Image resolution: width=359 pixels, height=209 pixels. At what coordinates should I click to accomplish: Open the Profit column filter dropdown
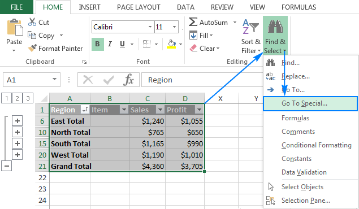pos(199,110)
